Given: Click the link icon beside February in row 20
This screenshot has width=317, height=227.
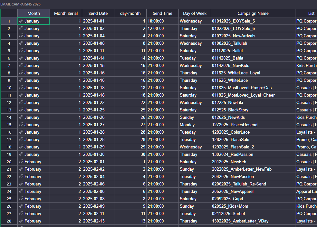Looking at the screenshot, I should click(x=21, y=162).
